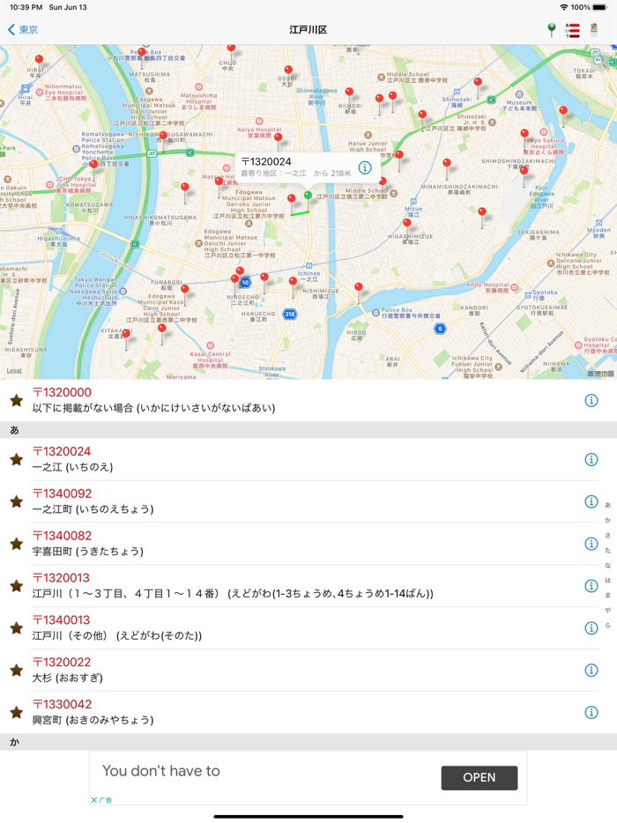Image resolution: width=617 pixels, height=823 pixels.
Task: Tap route 318 shield on map
Action: coord(289,315)
